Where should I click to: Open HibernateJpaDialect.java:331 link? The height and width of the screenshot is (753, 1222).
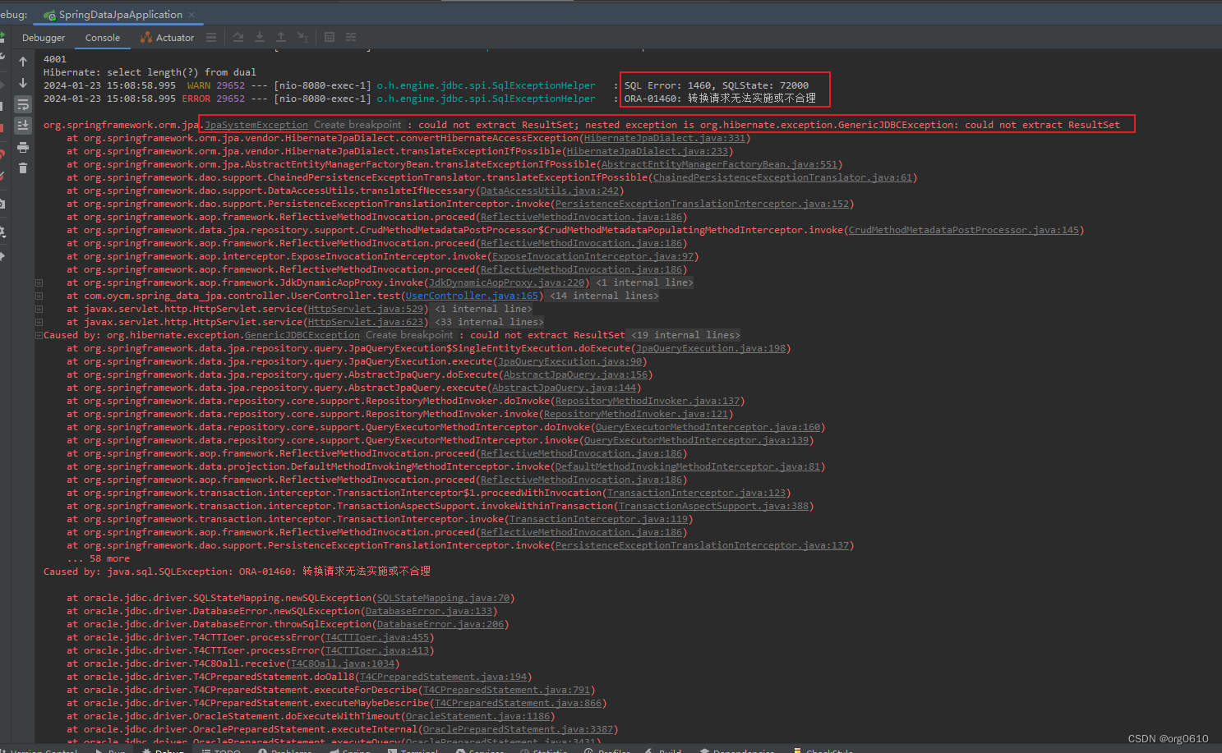(665, 138)
